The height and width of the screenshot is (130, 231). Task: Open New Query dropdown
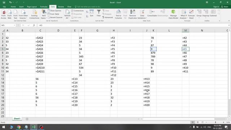coord(44,14)
